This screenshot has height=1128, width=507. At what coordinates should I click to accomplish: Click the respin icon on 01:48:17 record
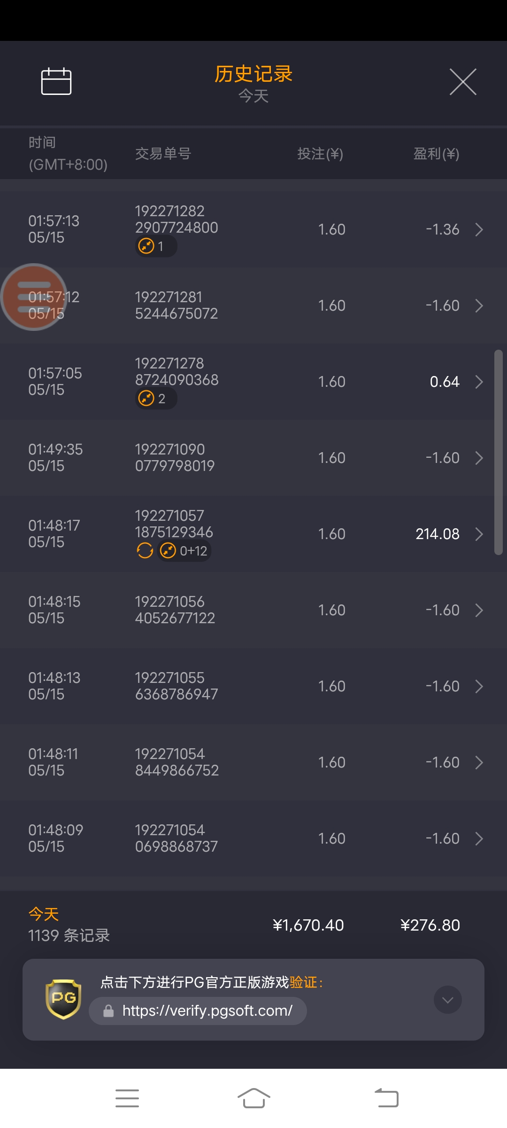tap(145, 550)
